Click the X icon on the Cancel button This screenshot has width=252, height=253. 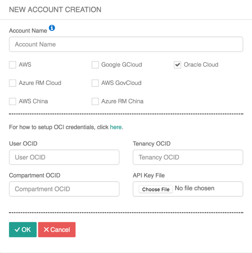(x=46, y=229)
